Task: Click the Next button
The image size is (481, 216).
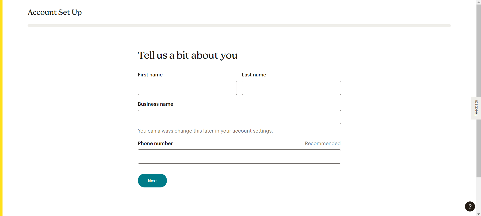Action: click(x=152, y=181)
